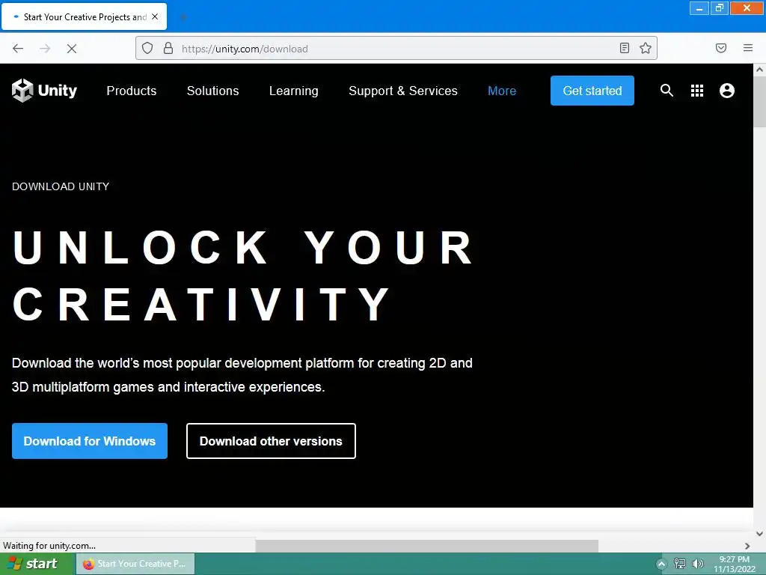Open the More menu
The width and height of the screenshot is (766, 575).
pos(502,91)
